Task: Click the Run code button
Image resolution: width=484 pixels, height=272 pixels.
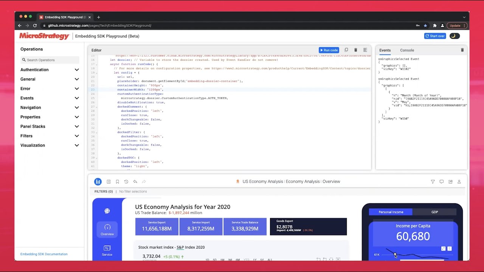Action: pos(329,50)
